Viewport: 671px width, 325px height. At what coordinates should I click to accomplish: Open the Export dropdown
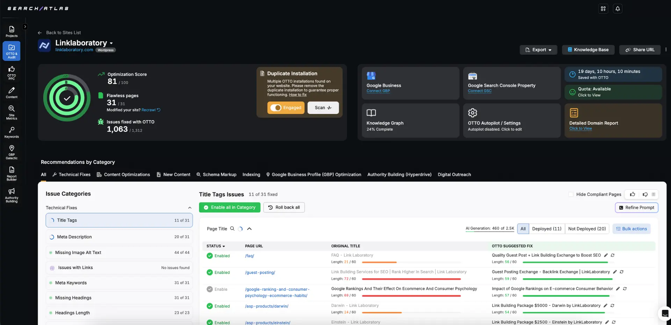click(x=538, y=50)
